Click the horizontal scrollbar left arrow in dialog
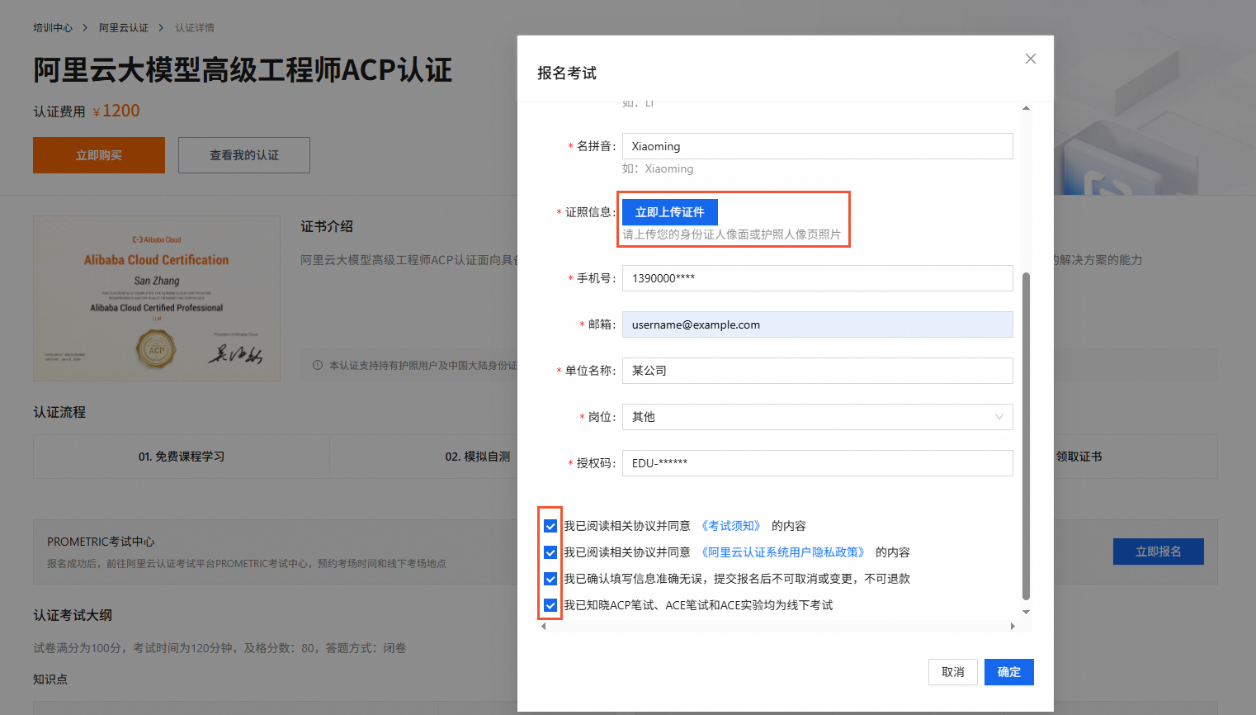 543,627
